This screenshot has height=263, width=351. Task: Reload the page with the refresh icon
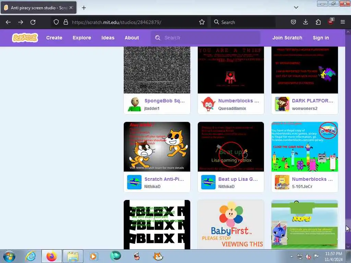click(x=33, y=22)
